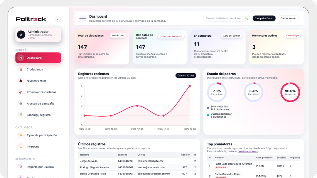Click phone number 4433346898
The image size is (317, 178).
point(126,161)
